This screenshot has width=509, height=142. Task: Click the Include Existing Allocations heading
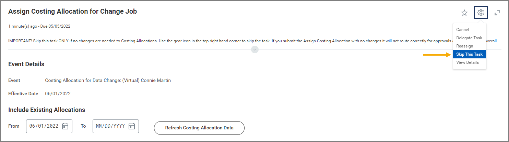[x=47, y=110]
